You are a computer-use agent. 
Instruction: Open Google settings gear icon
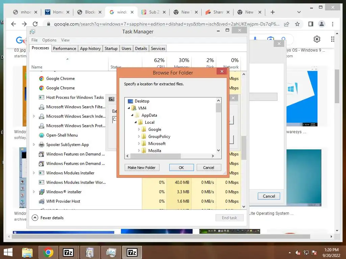[x=317, y=39]
